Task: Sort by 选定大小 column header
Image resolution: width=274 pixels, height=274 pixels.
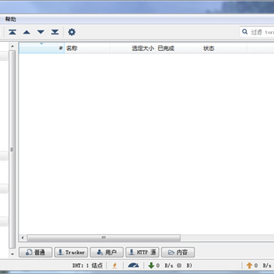Action: (133, 48)
